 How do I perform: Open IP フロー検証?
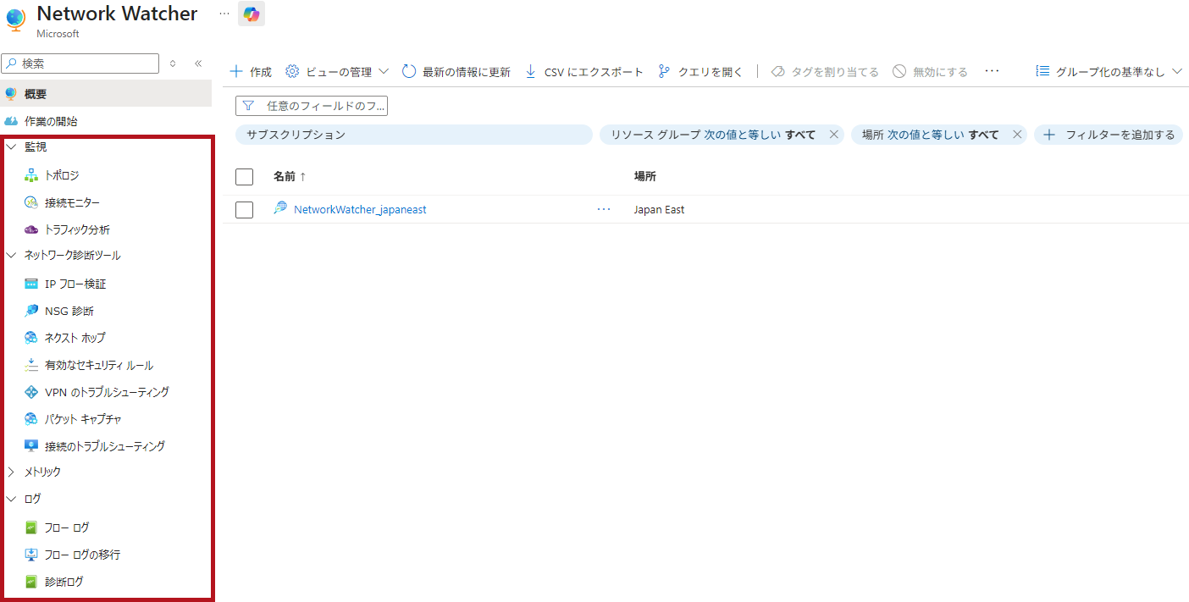point(75,284)
